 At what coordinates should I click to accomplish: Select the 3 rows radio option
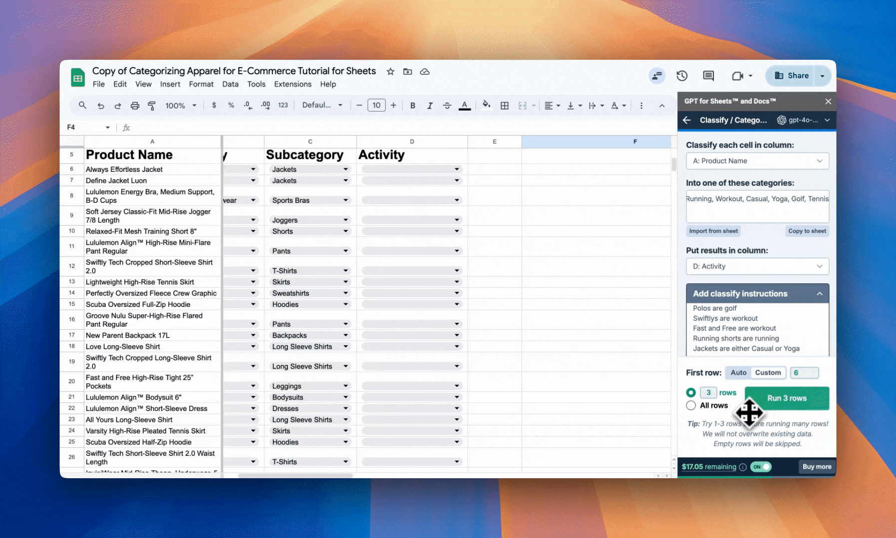[691, 393]
